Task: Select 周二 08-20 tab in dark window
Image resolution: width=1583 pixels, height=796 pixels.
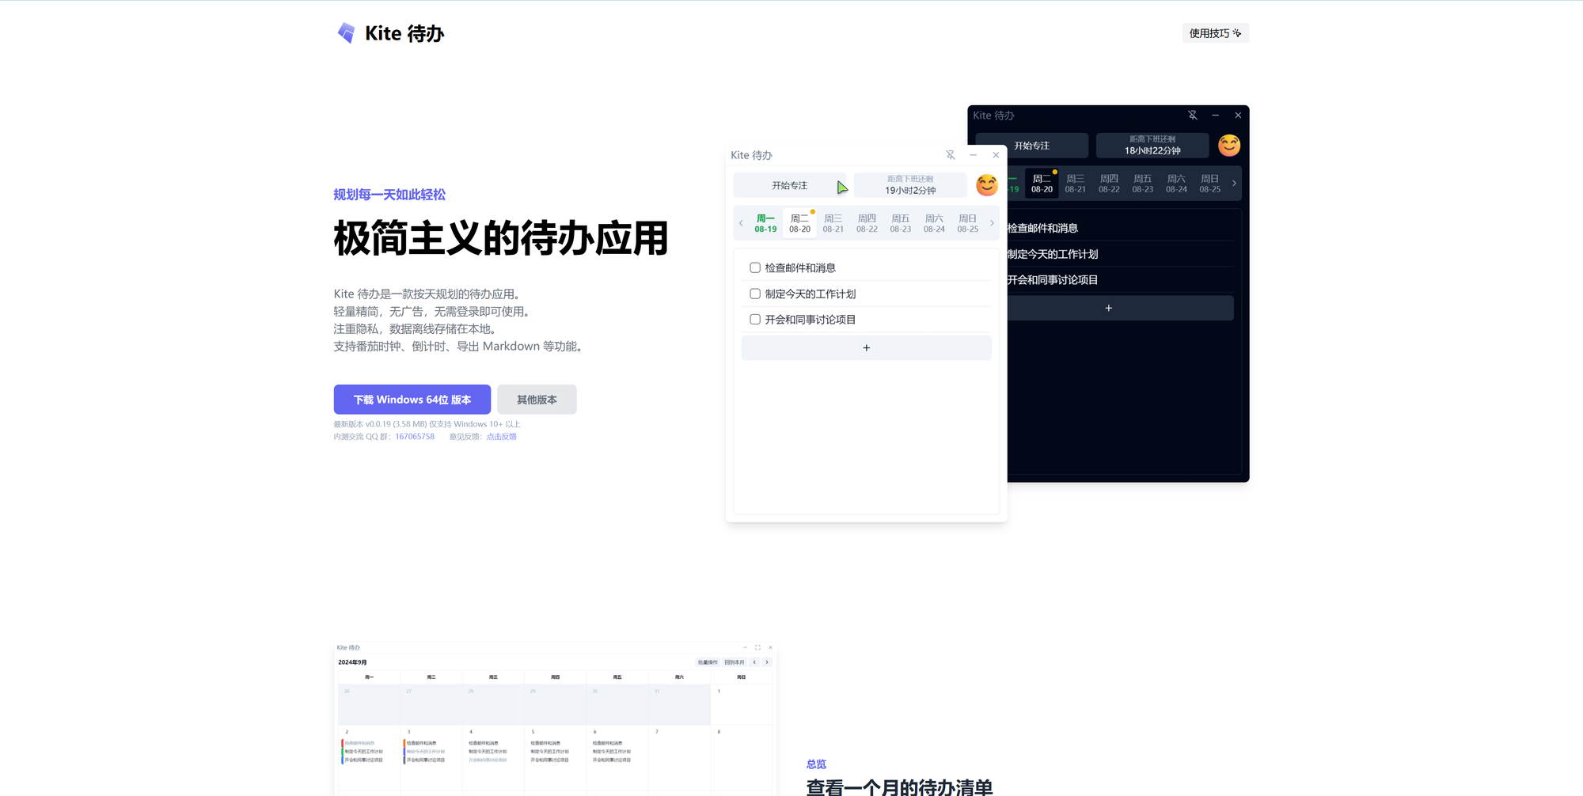Action: [x=1042, y=184]
